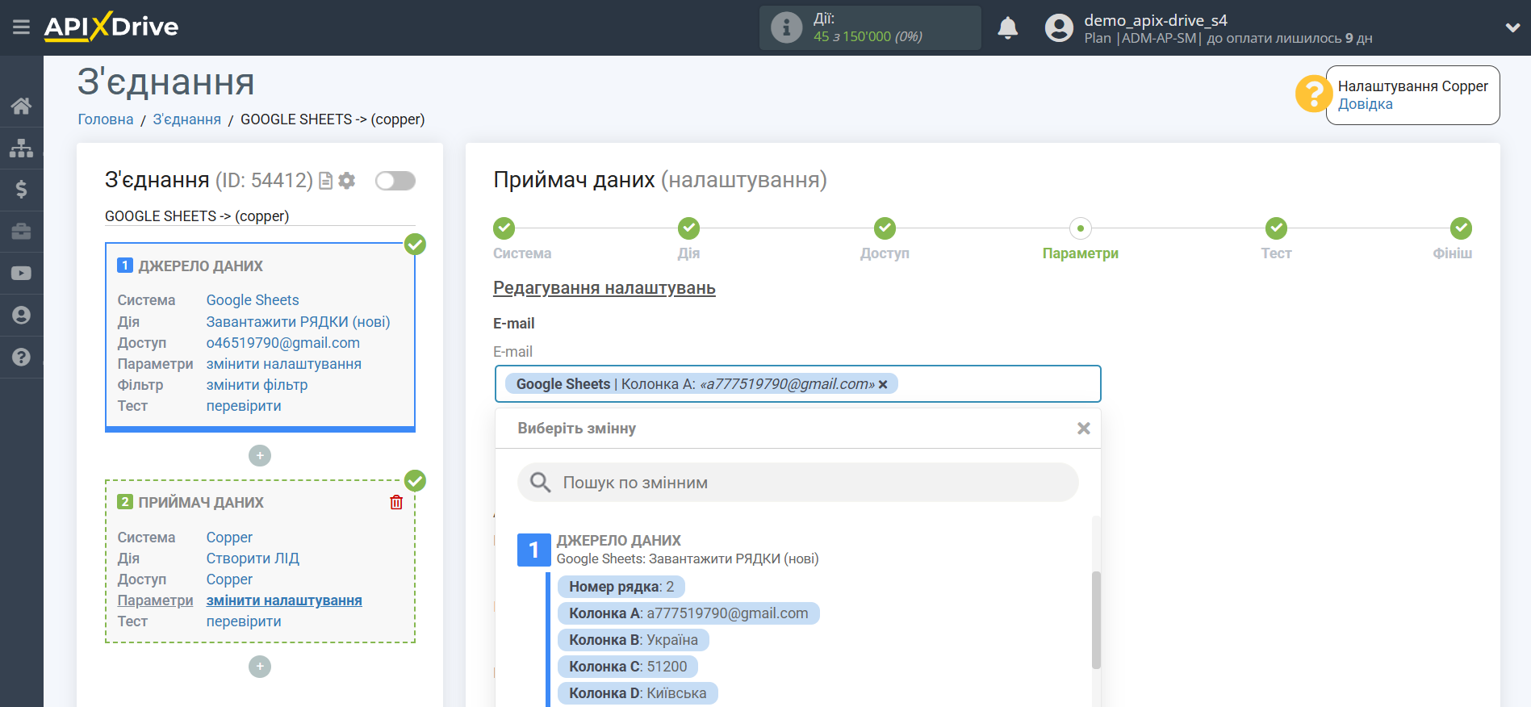Viewport: 1531px width, 707px height.
Task: Add step below data receiver
Action: coord(260,667)
